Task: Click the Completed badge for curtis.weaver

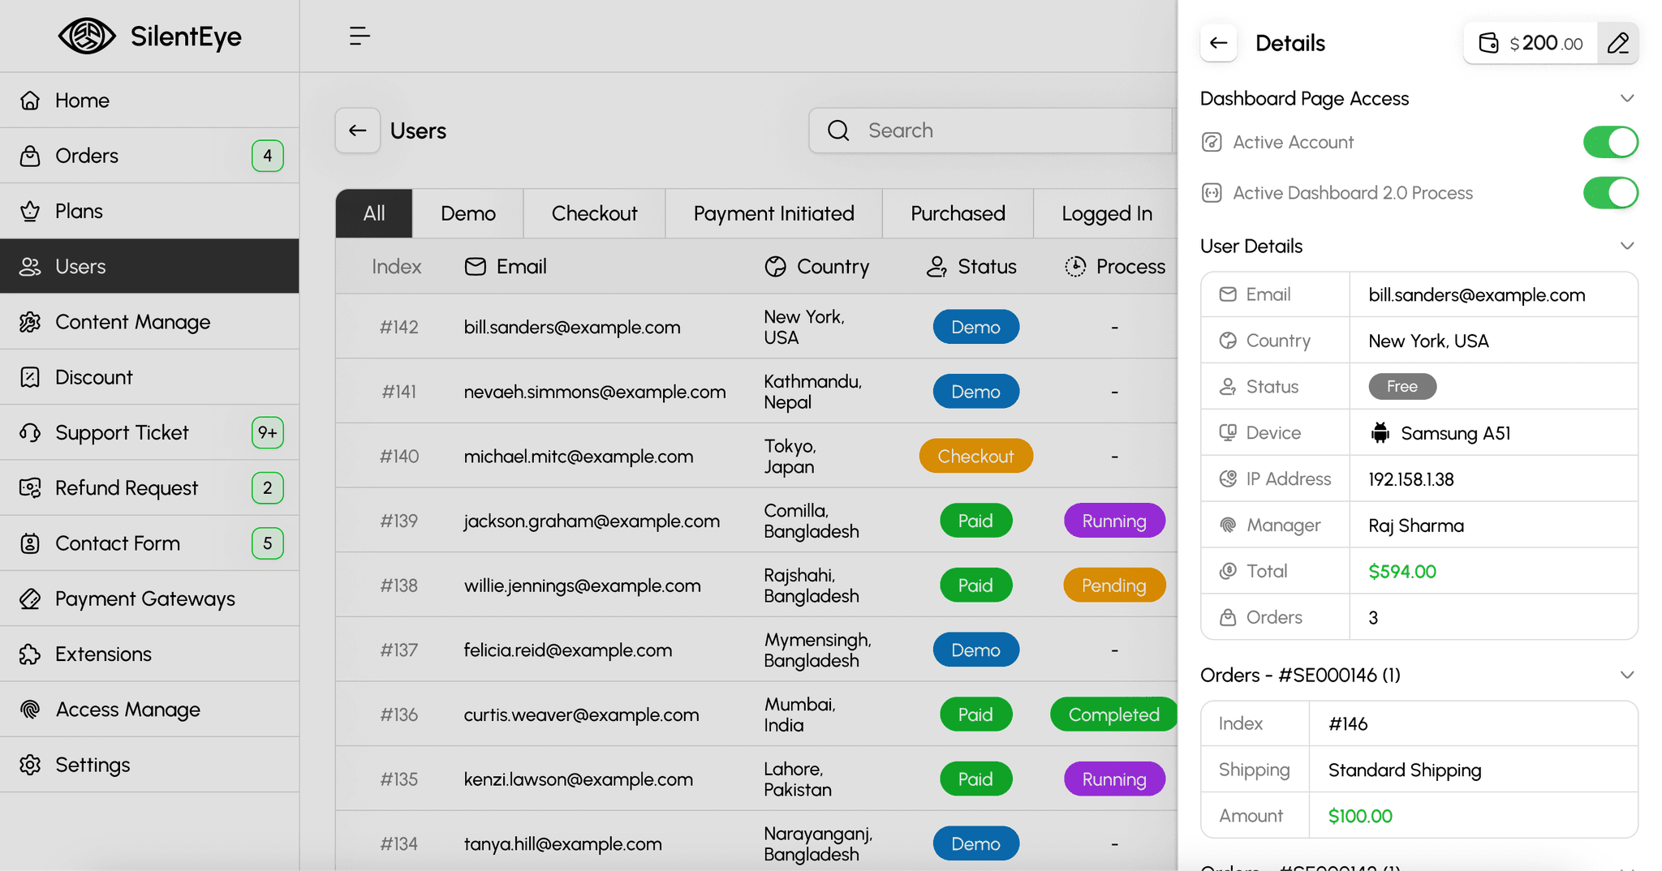Action: tap(1113, 714)
